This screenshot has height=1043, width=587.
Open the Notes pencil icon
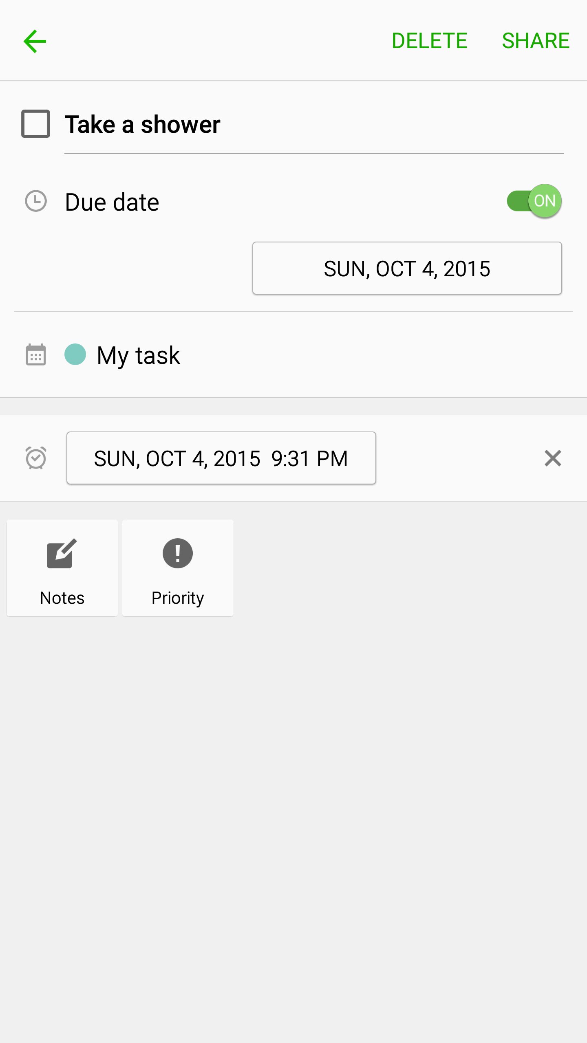(62, 553)
